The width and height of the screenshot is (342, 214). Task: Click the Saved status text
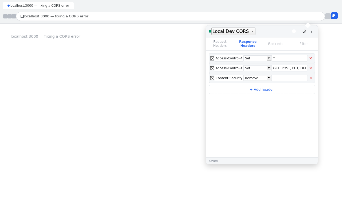pyautogui.click(x=213, y=161)
